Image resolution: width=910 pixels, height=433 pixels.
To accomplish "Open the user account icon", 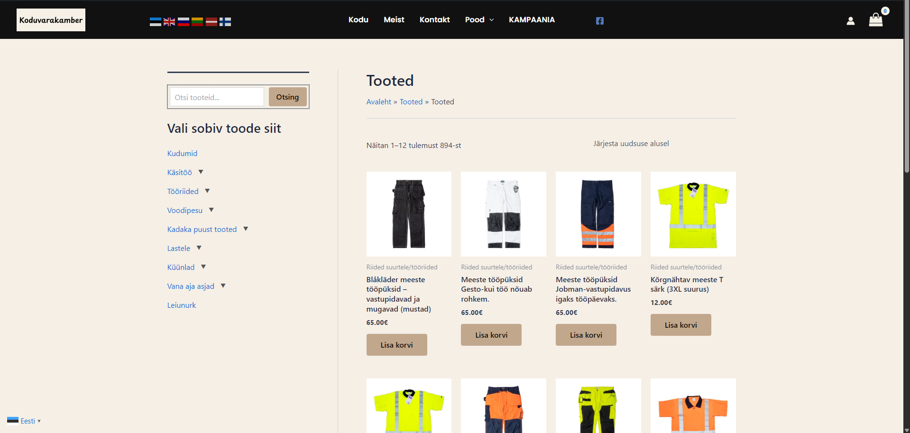I will (851, 21).
